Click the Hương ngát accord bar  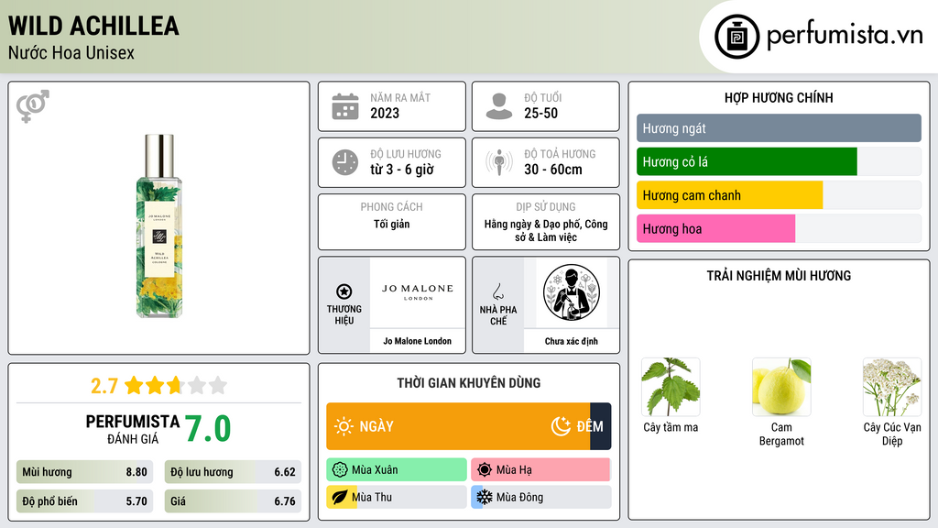click(x=779, y=128)
